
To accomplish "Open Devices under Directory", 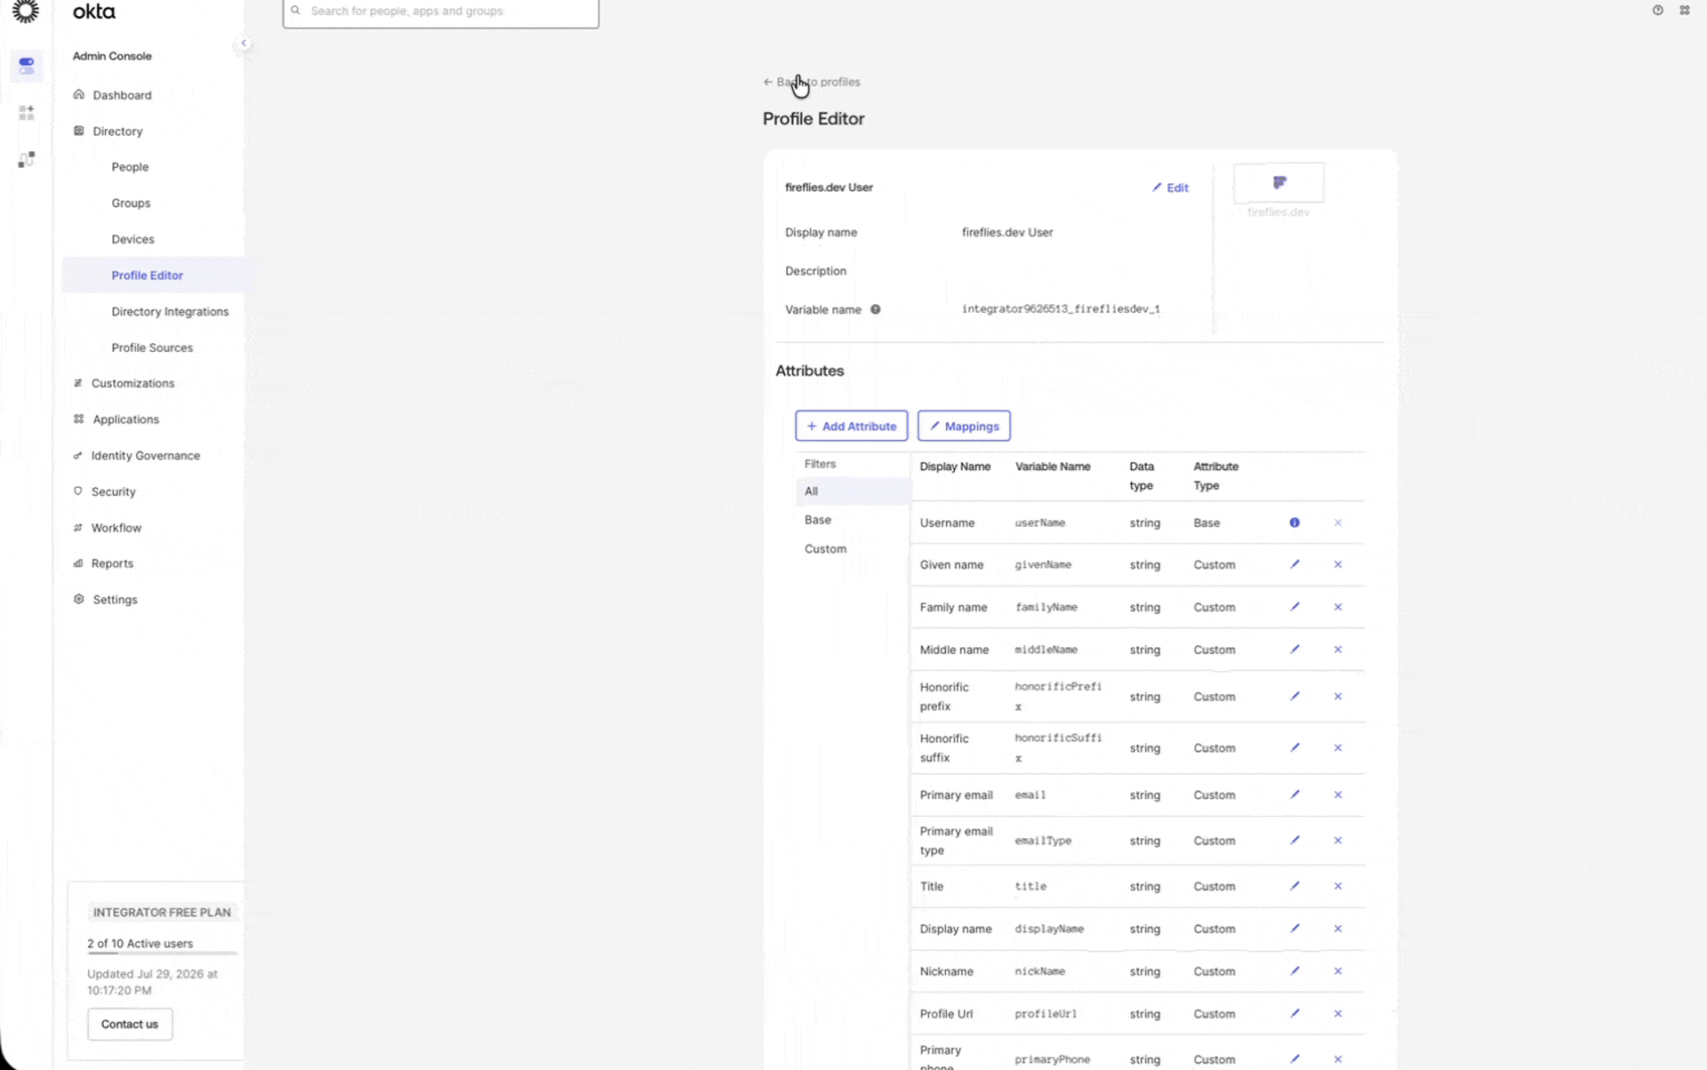I will [132, 239].
